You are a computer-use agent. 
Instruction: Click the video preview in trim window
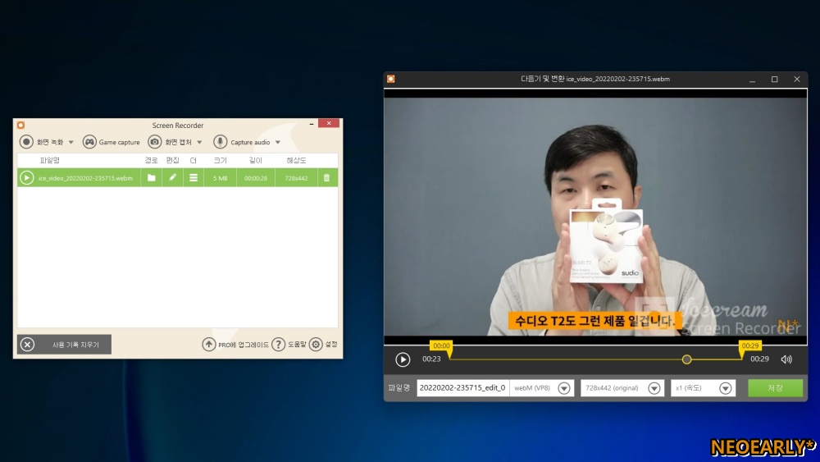pyautogui.click(x=595, y=216)
